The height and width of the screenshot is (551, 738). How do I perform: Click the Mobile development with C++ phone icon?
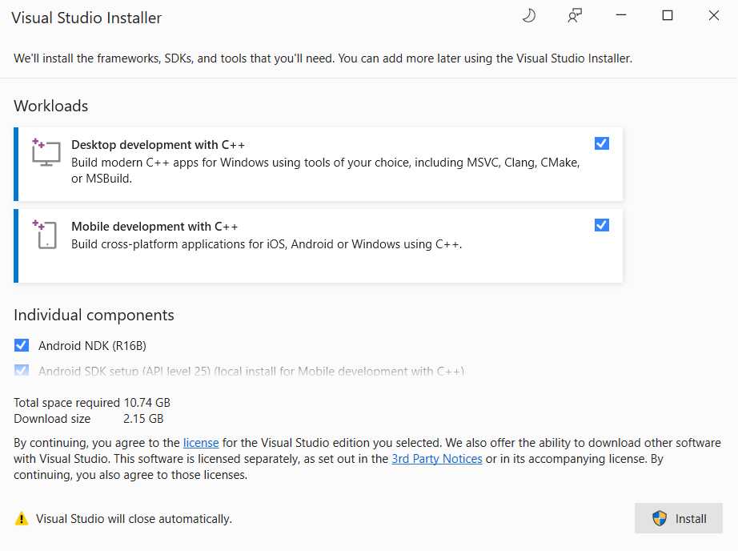pos(46,235)
